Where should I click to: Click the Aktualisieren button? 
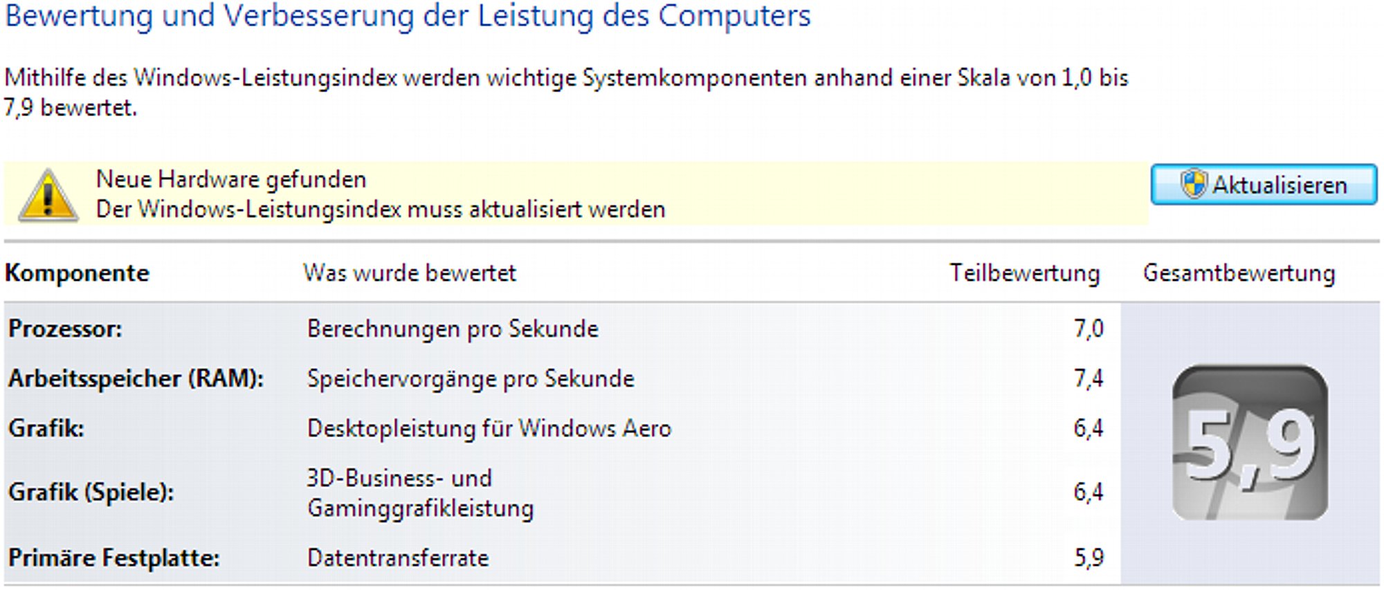tap(1264, 184)
